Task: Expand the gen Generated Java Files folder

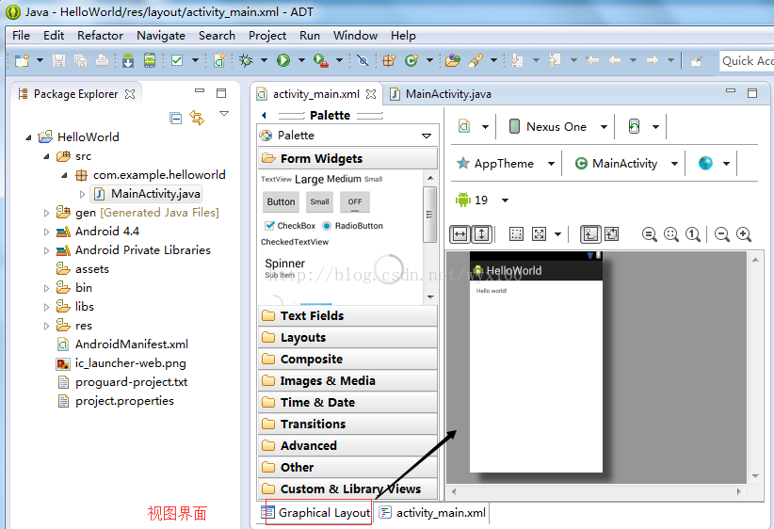Action: [46, 213]
